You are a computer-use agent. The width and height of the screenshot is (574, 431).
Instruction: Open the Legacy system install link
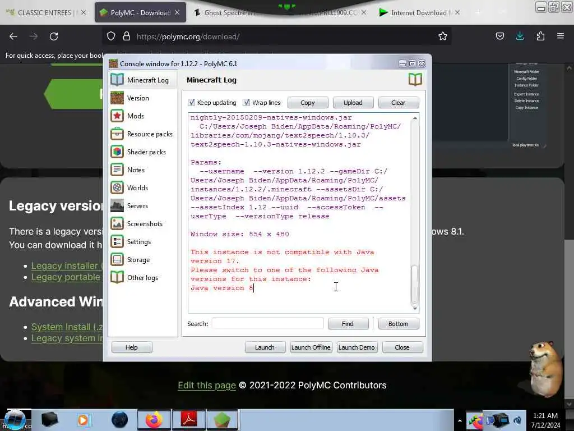[67, 338]
